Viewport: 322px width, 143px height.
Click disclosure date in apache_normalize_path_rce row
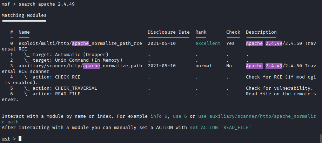(x=162, y=43)
